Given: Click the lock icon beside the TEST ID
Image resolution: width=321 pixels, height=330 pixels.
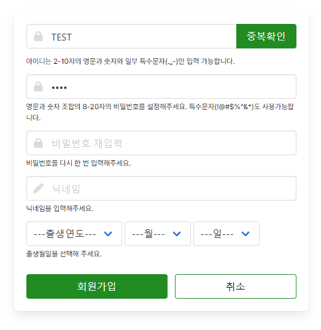Looking at the screenshot, I should click(38, 36).
